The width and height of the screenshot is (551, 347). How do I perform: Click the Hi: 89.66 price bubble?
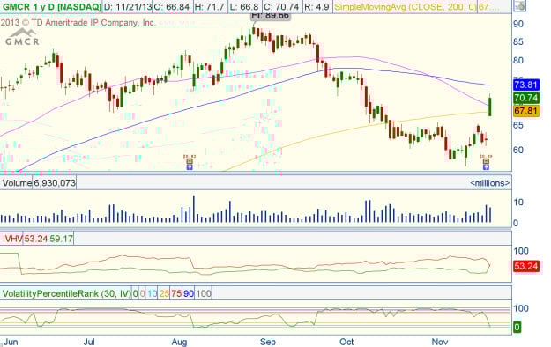pyautogui.click(x=271, y=16)
